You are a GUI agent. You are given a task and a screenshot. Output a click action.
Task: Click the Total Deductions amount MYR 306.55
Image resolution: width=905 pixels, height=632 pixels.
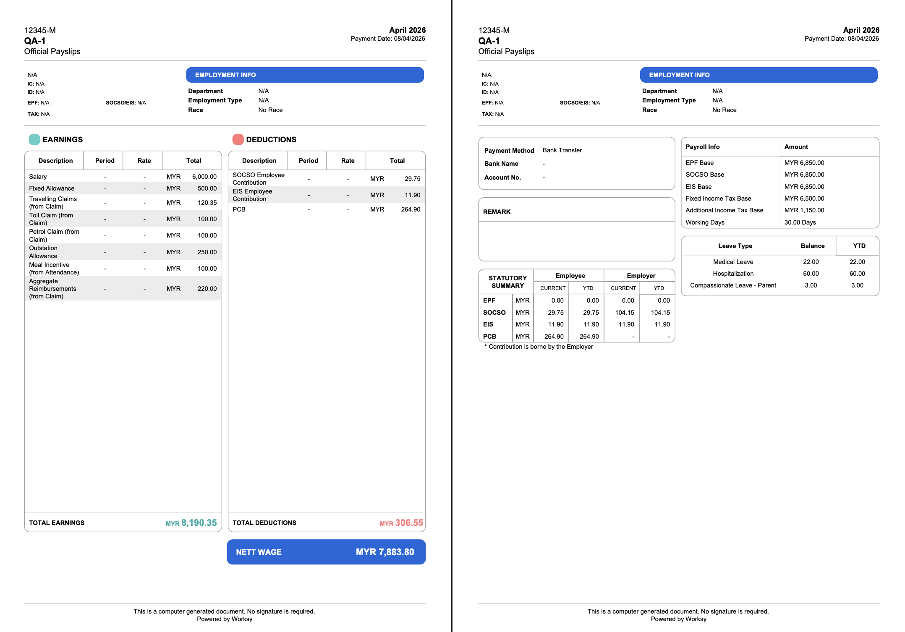(x=401, y=523)
